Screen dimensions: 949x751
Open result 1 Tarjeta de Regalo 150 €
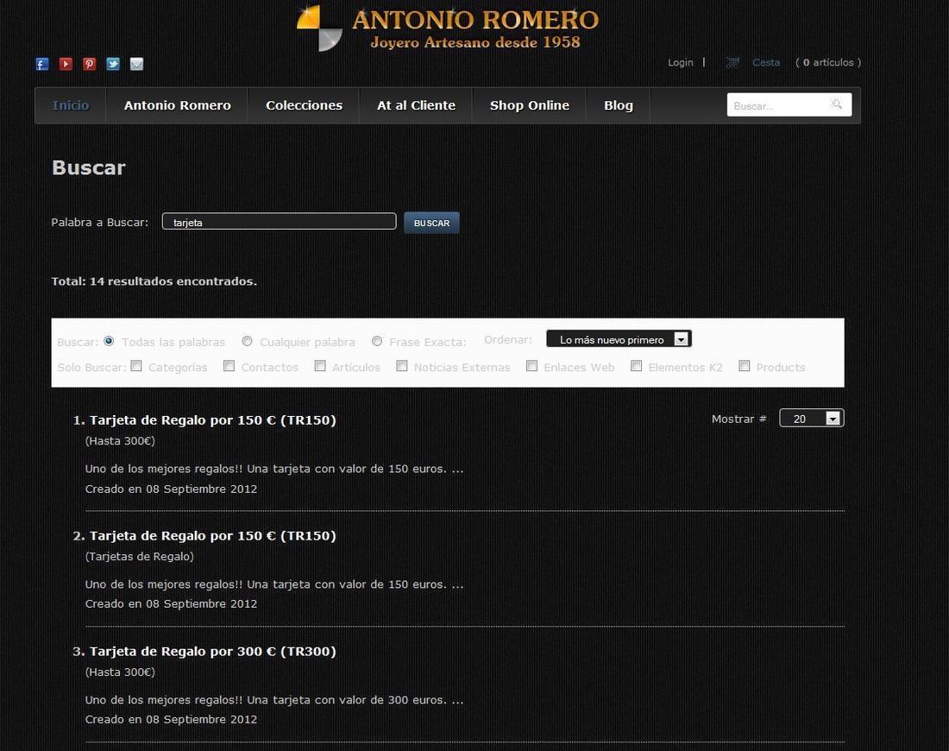[212, 420]
